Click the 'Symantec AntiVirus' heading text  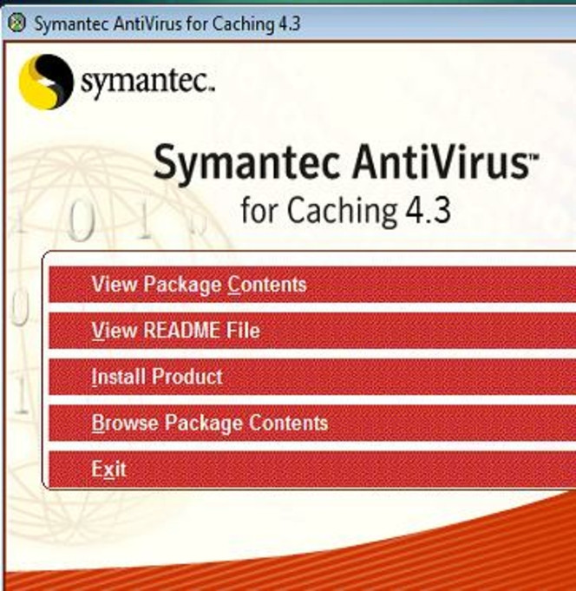(x=346, y=163)
